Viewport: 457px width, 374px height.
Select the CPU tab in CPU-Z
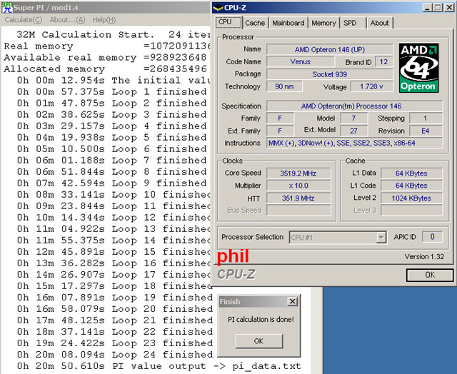coord(228,22)
